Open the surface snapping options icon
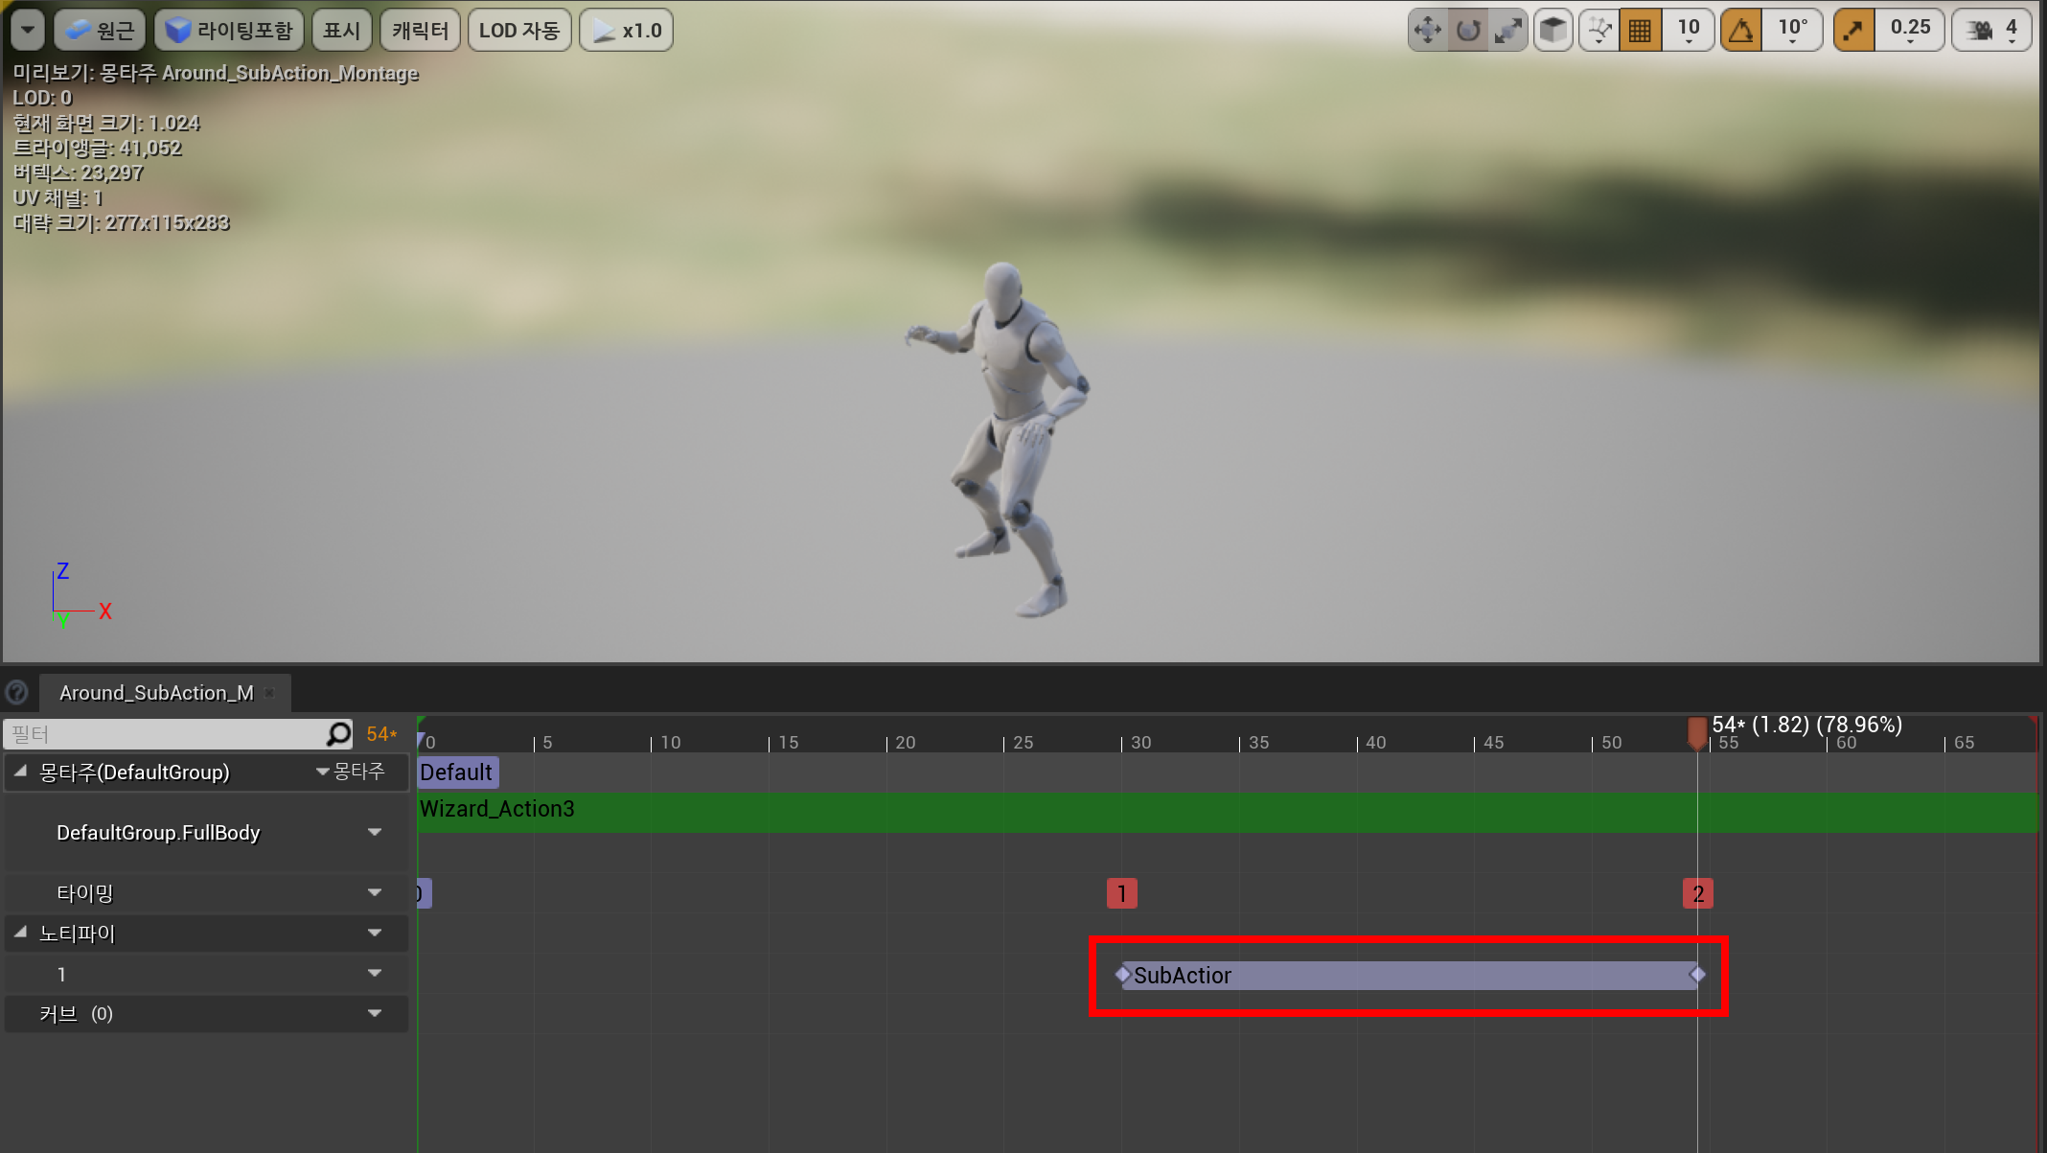 coord(1598,31)
